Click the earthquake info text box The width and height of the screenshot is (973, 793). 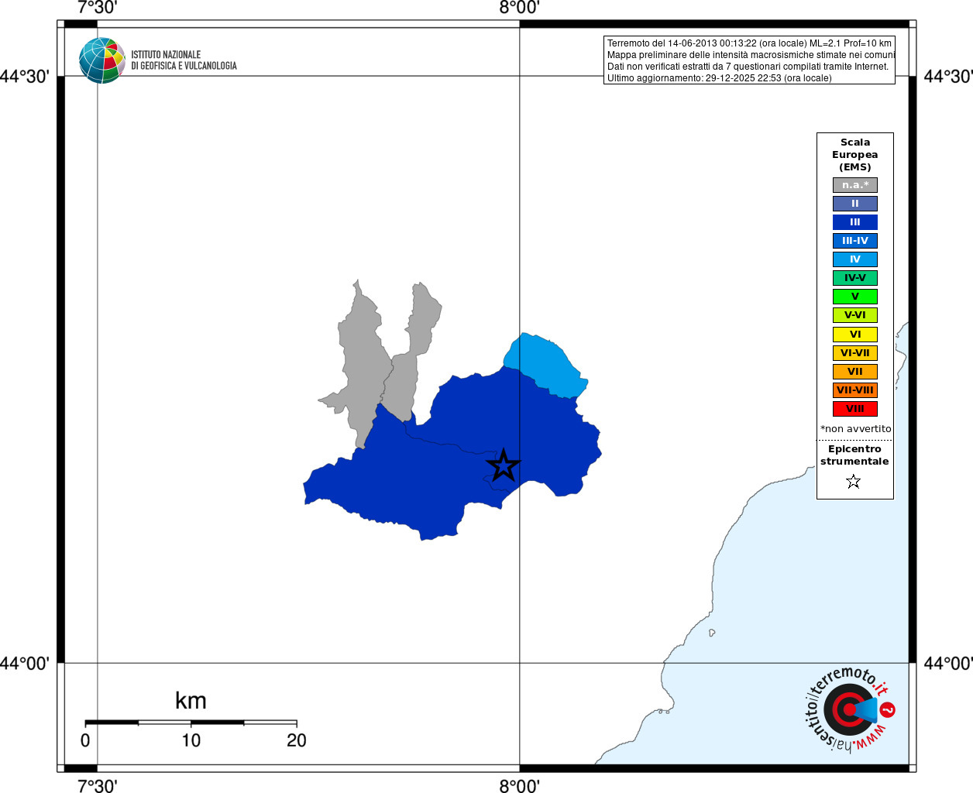[x=749, y=60]
